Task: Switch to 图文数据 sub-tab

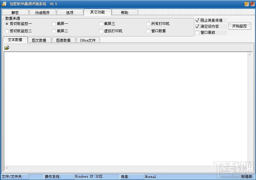Action: pos(39,40)
